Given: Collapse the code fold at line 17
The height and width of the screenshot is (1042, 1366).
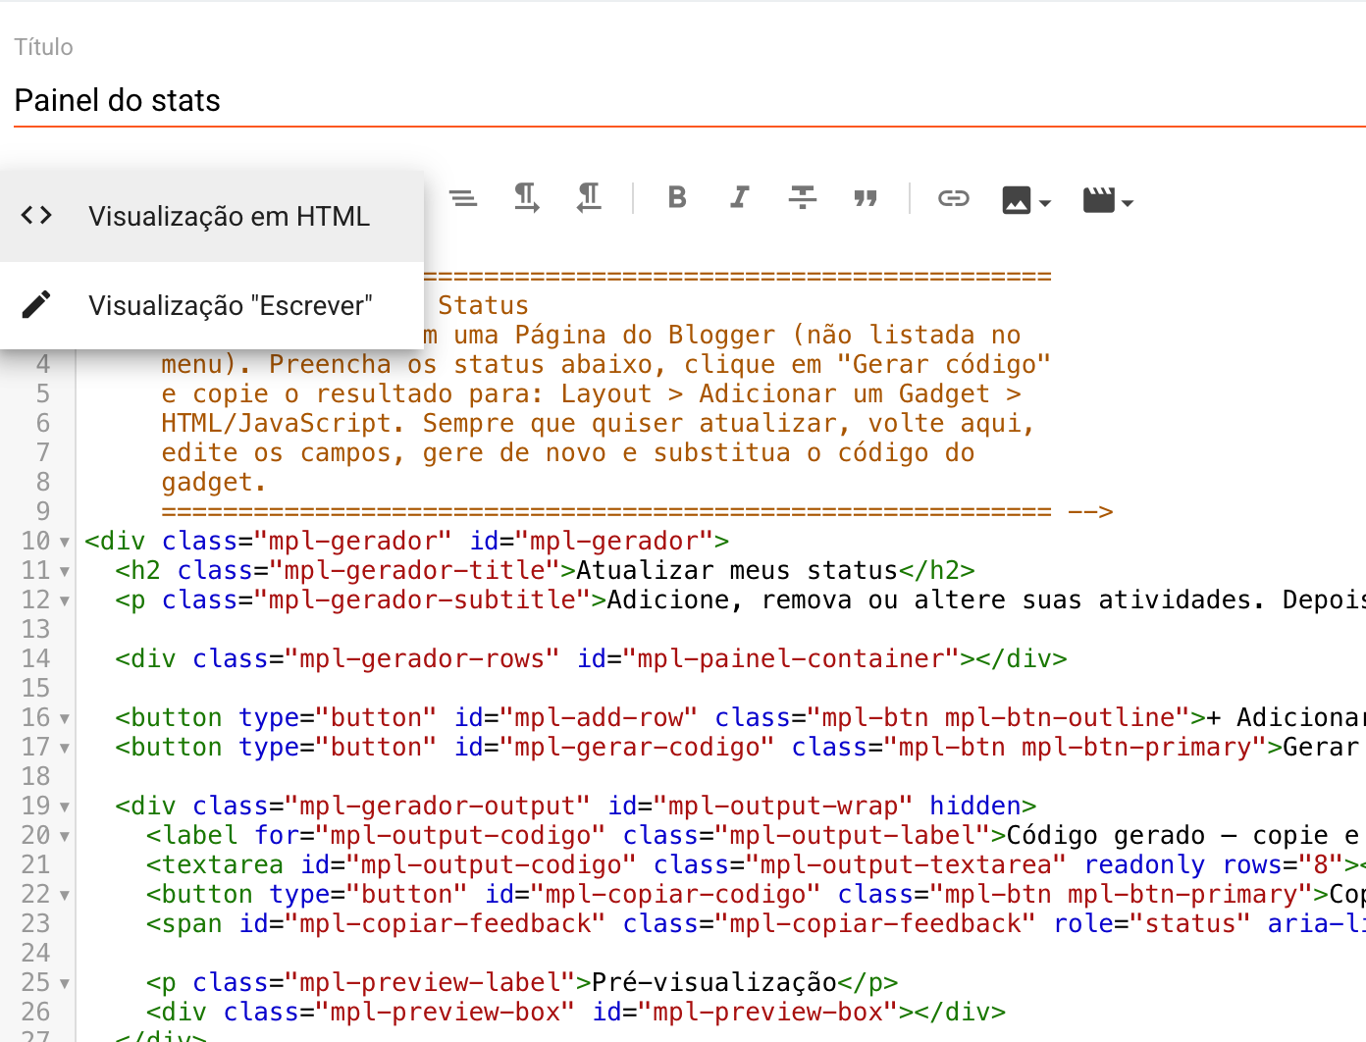Looking at the screenshot, I should (x=65, y=748).
